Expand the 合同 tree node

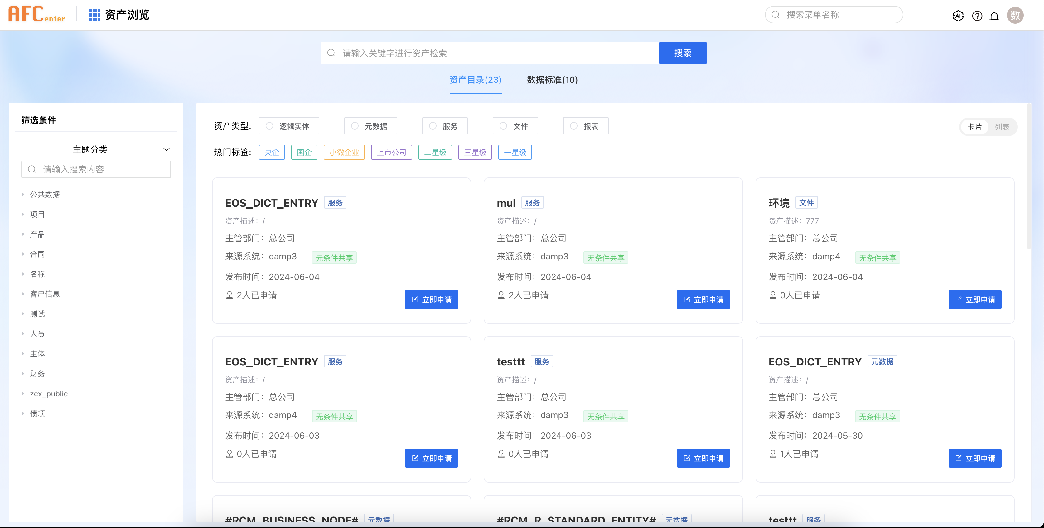coord(23,254)
